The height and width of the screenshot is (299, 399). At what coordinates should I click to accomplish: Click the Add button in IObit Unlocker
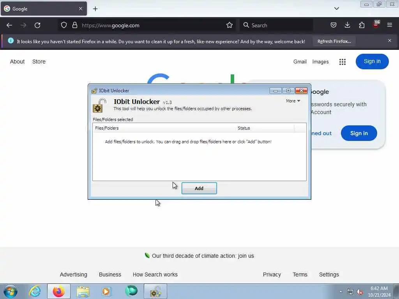click(x=199, y=188)
